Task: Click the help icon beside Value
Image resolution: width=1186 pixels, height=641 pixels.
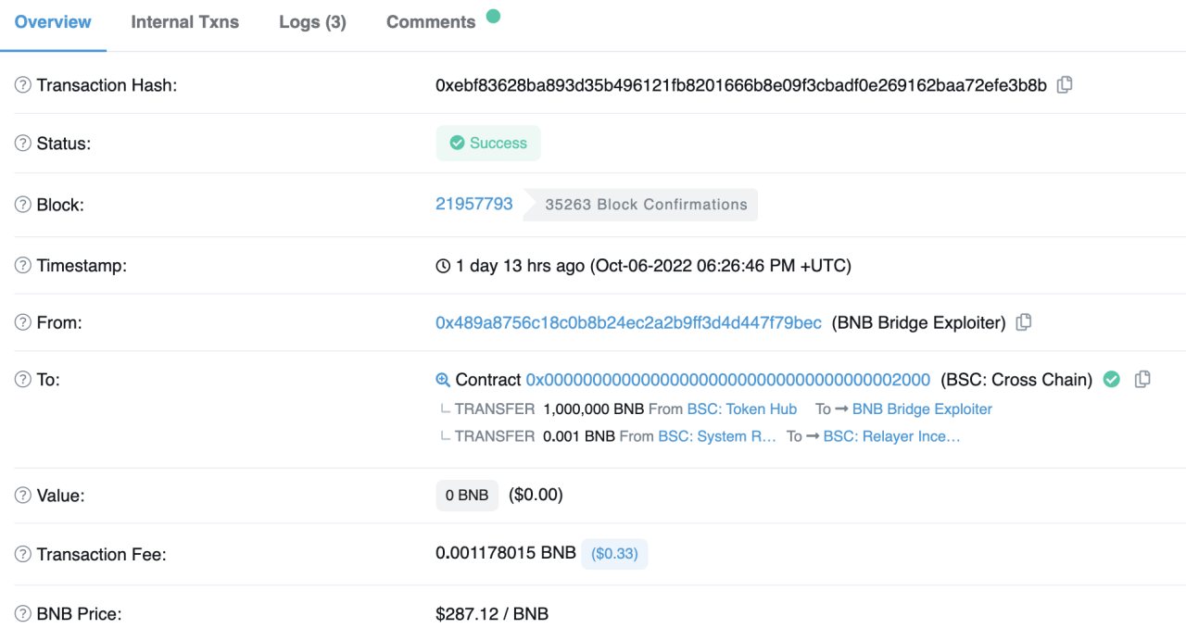Action: pos(23,496)
